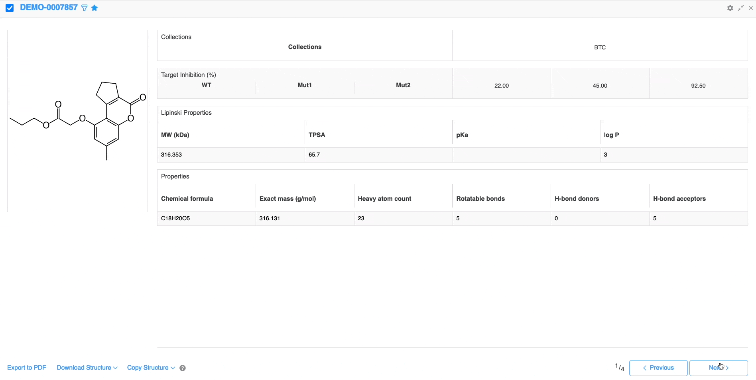The image size is (756, 380).
Task: Open the settings gear icon
Action: pos(730,8)
